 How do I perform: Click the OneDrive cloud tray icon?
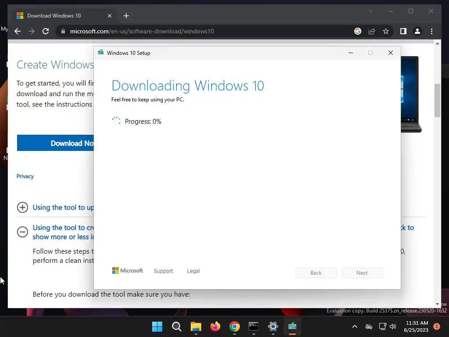point(369,326)
